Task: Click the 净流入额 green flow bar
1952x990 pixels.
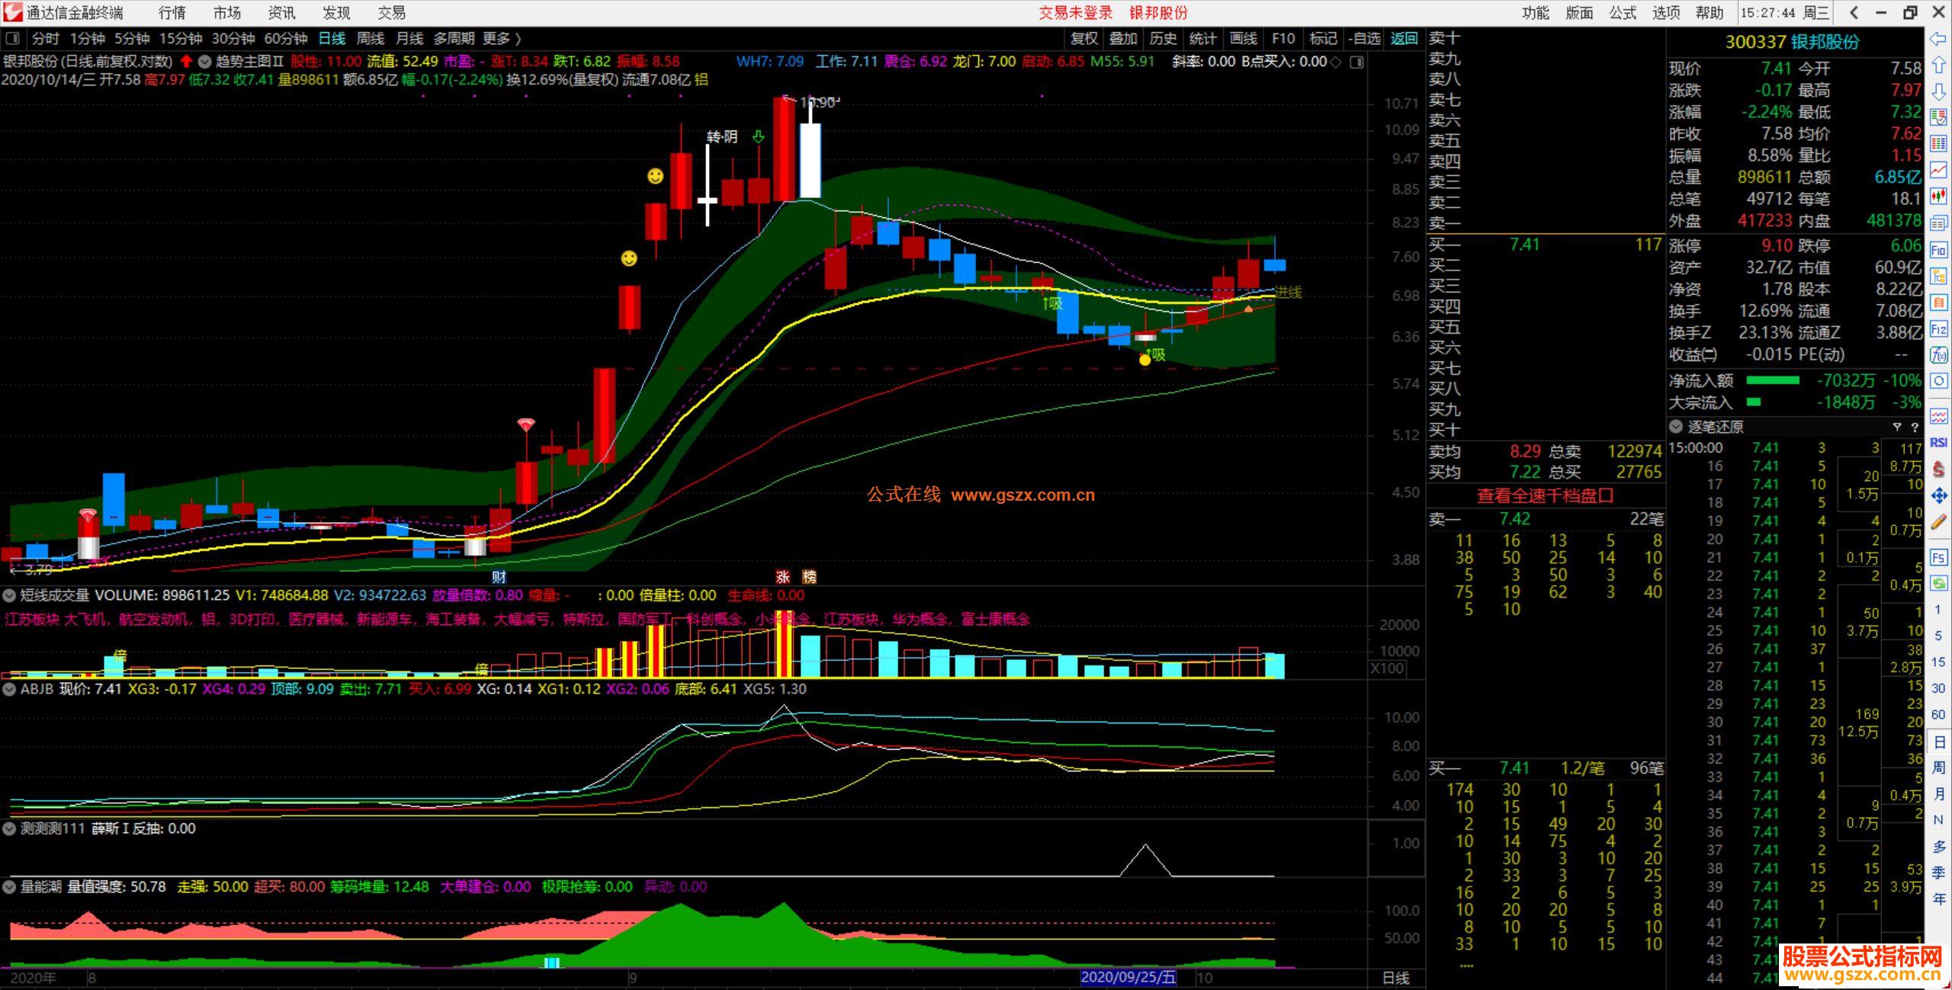Action: pyautogui.click(x=1772, y=380)
